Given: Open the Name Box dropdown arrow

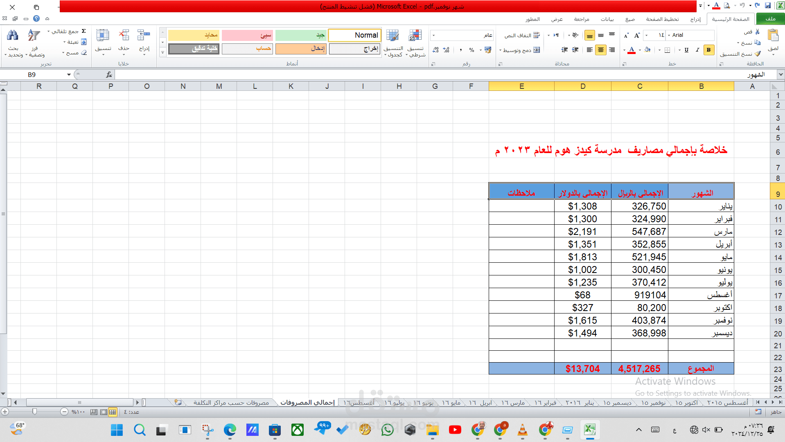Looking at the screenshot, I should [69, 74].
